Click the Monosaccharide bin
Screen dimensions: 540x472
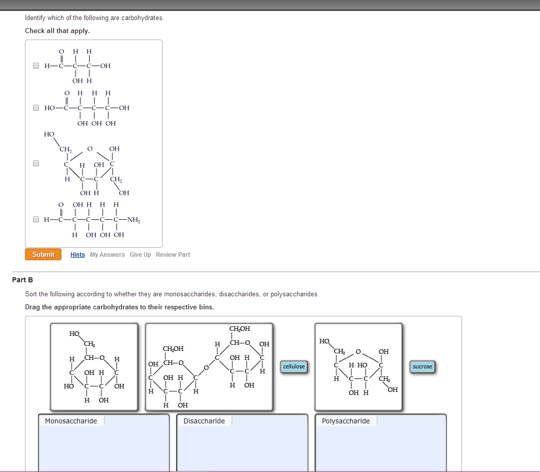pyautogui.click(x=103, y=442)
